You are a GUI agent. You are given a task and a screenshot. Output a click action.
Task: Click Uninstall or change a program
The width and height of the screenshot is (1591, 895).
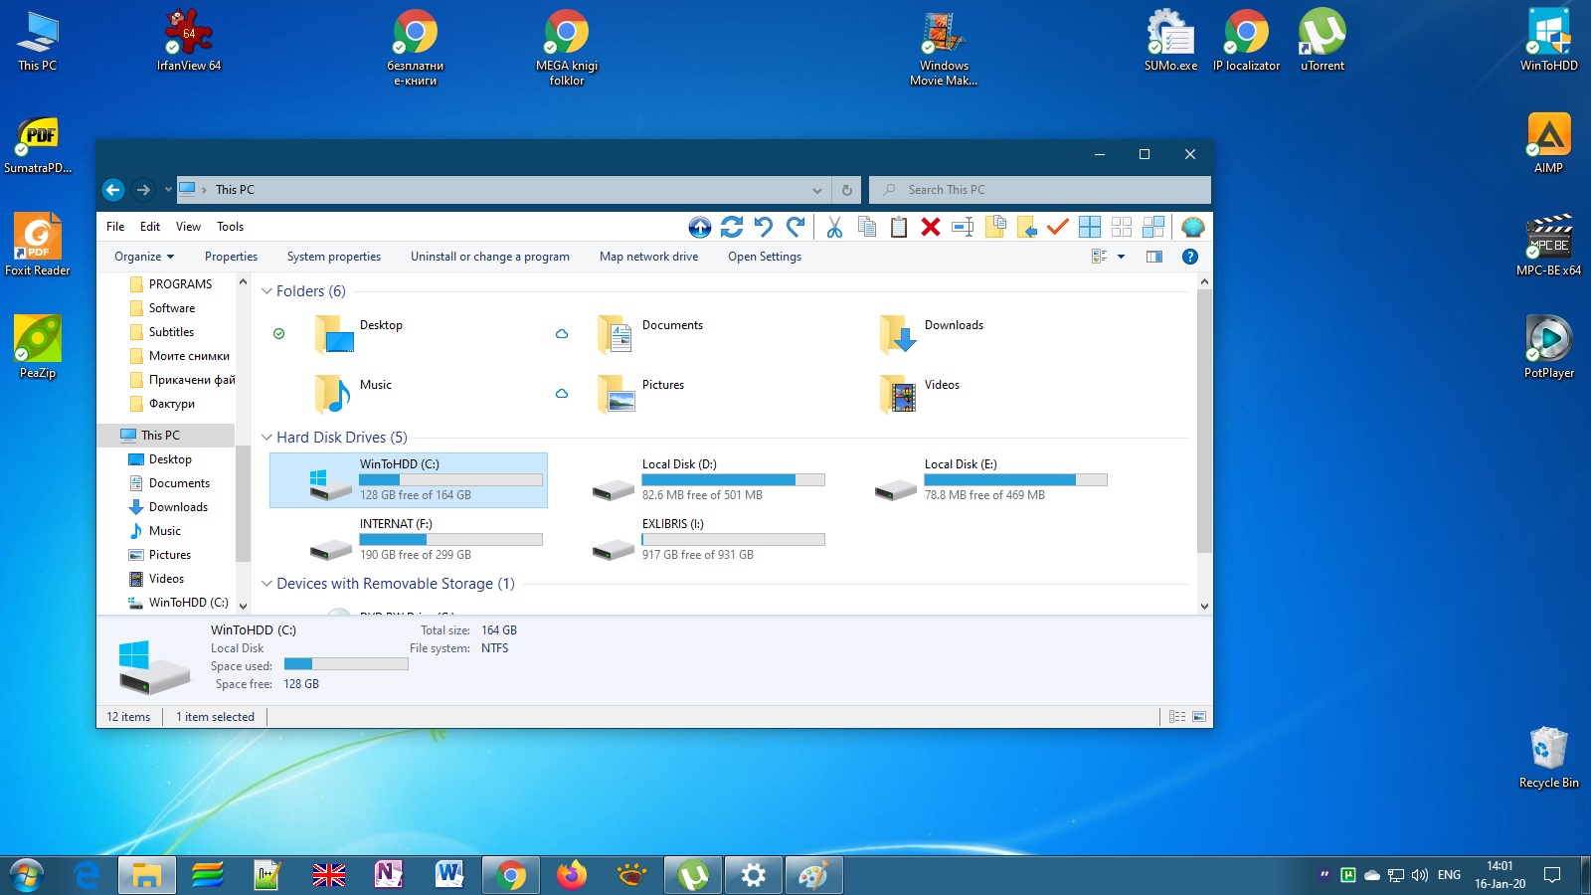pos(490,257)
